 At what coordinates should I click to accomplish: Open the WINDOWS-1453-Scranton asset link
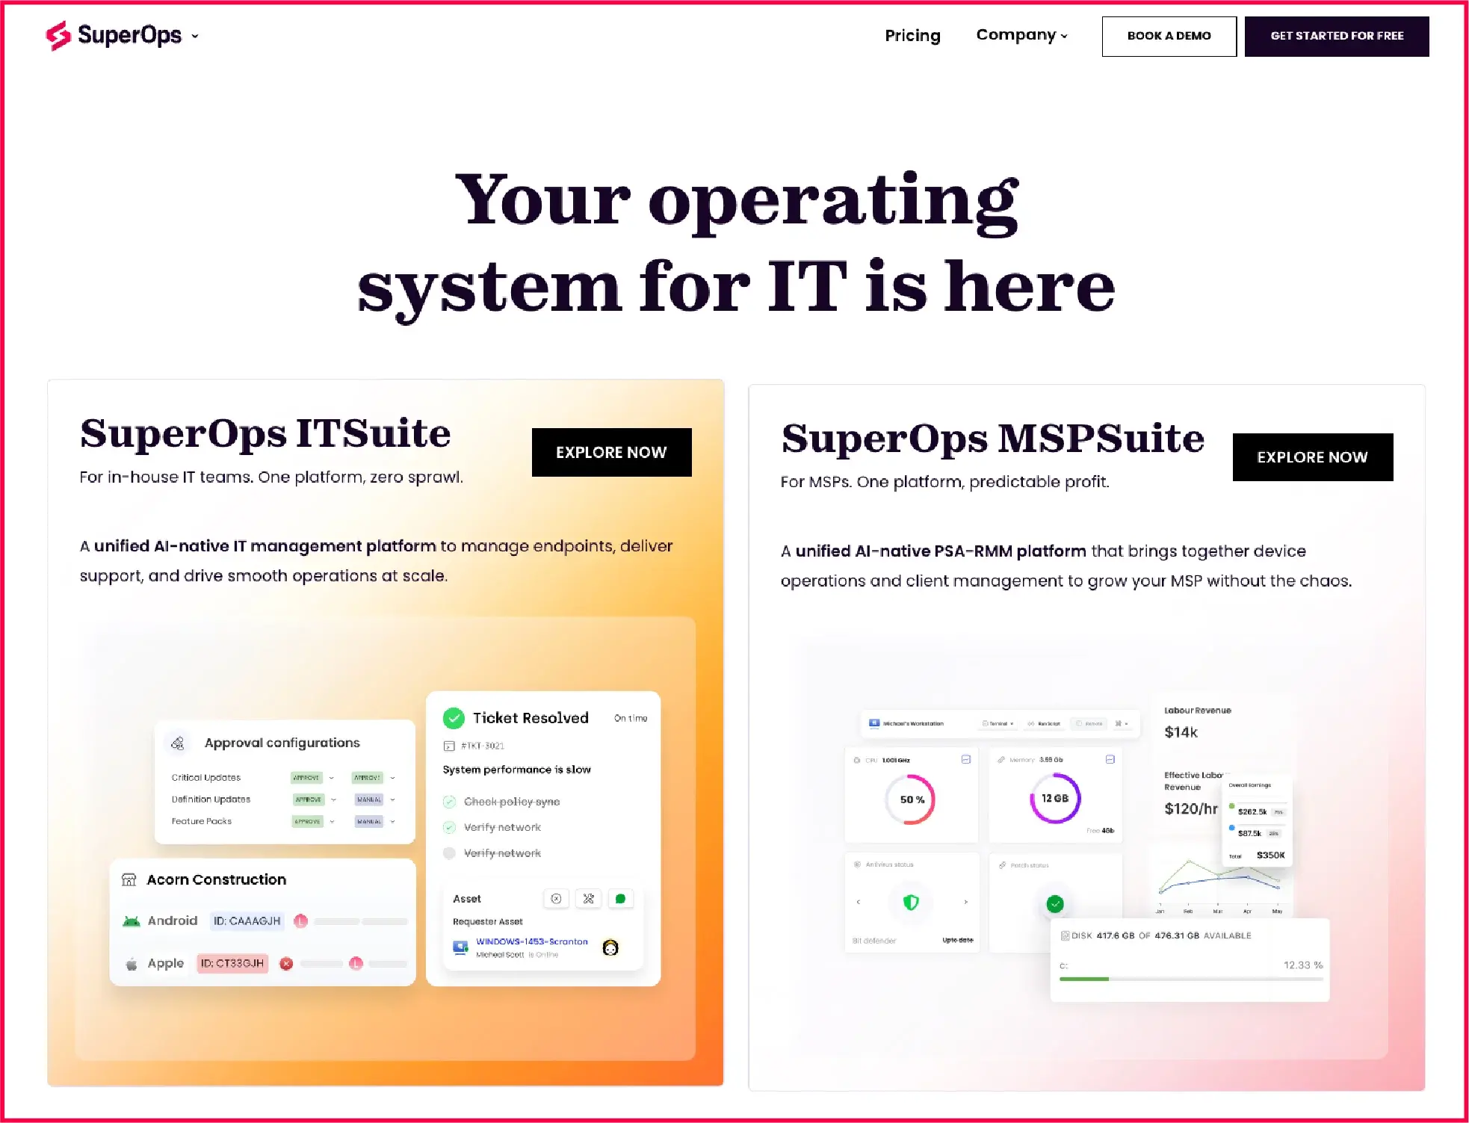(532, 941)
